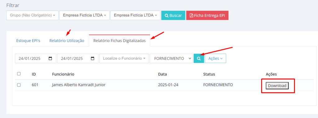Image resolution: width=318 pixels, height=118 pixels.
Task: Click the ID column header
Action: [x=34, y=74]
